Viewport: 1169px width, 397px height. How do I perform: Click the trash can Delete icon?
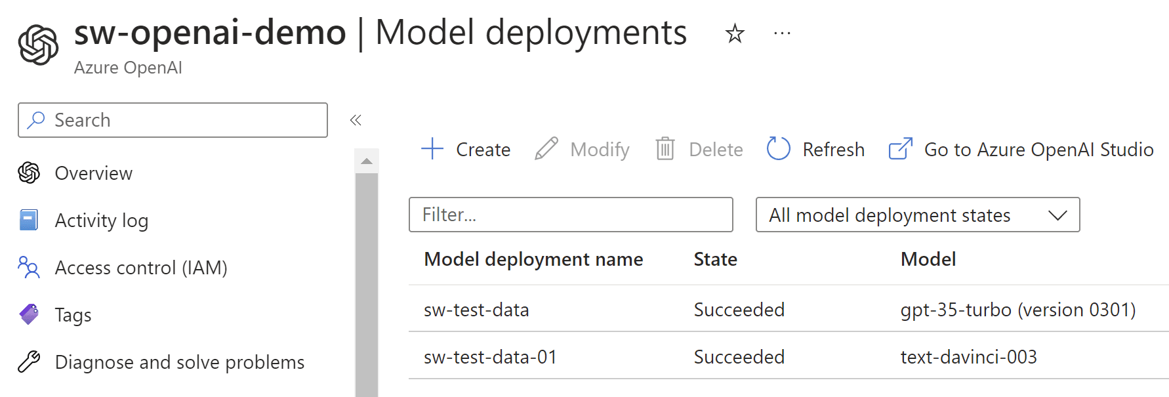click(665, 148)
